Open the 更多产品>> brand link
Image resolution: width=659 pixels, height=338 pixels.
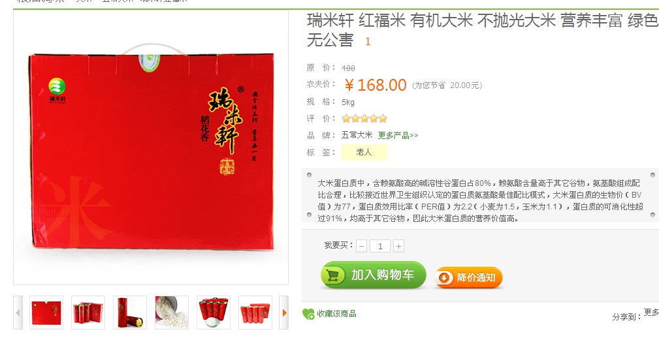click(398, 135)
